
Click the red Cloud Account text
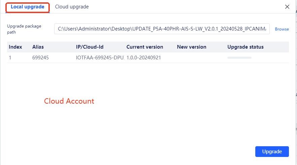click(69, 101)
